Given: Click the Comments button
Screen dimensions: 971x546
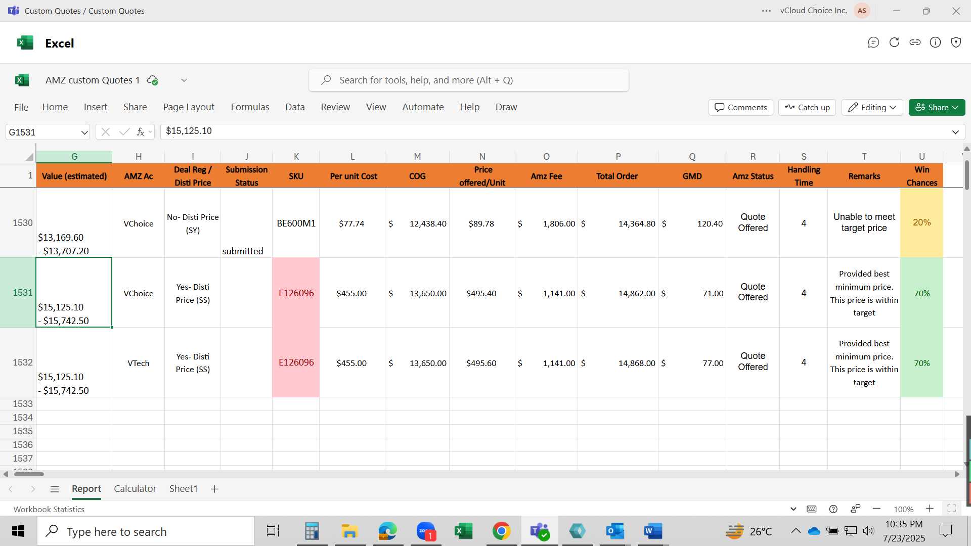Looking at the screenshot, I should tap(741, 107).
